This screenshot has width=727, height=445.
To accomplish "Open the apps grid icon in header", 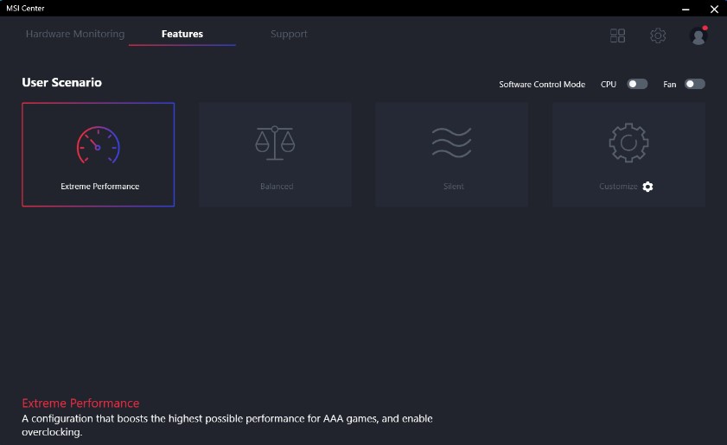I will tap(617, 35).
